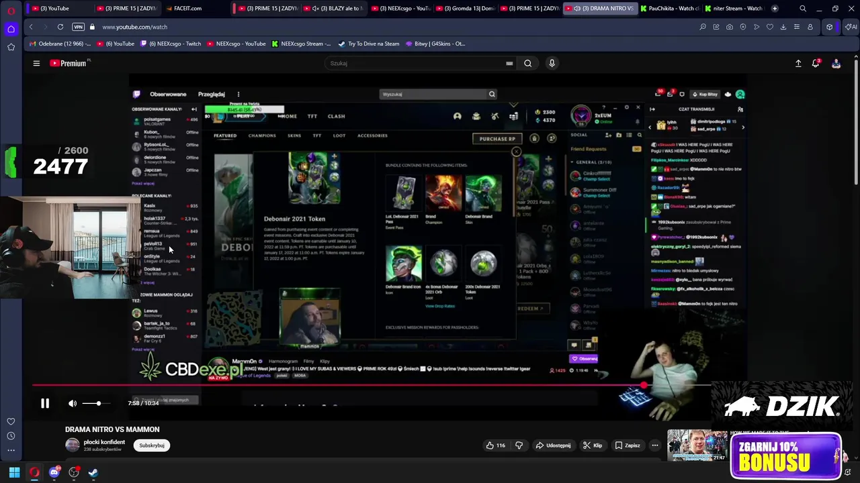Toggle the VPN badge in address bar
860x483 pixels.
(x=79, y=27)
